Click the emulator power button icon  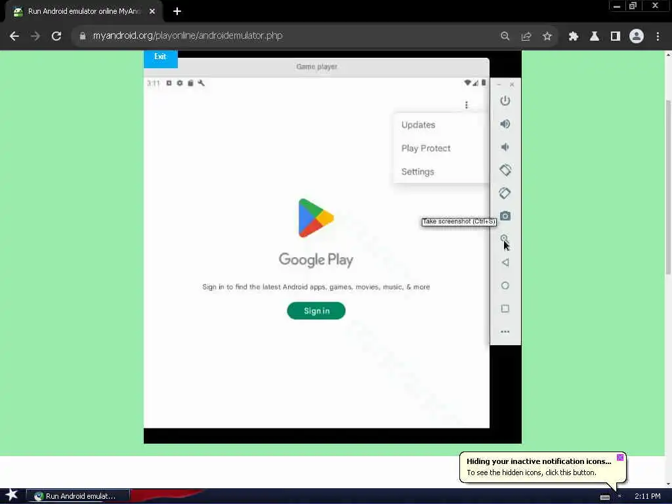[x=505, y=100]
